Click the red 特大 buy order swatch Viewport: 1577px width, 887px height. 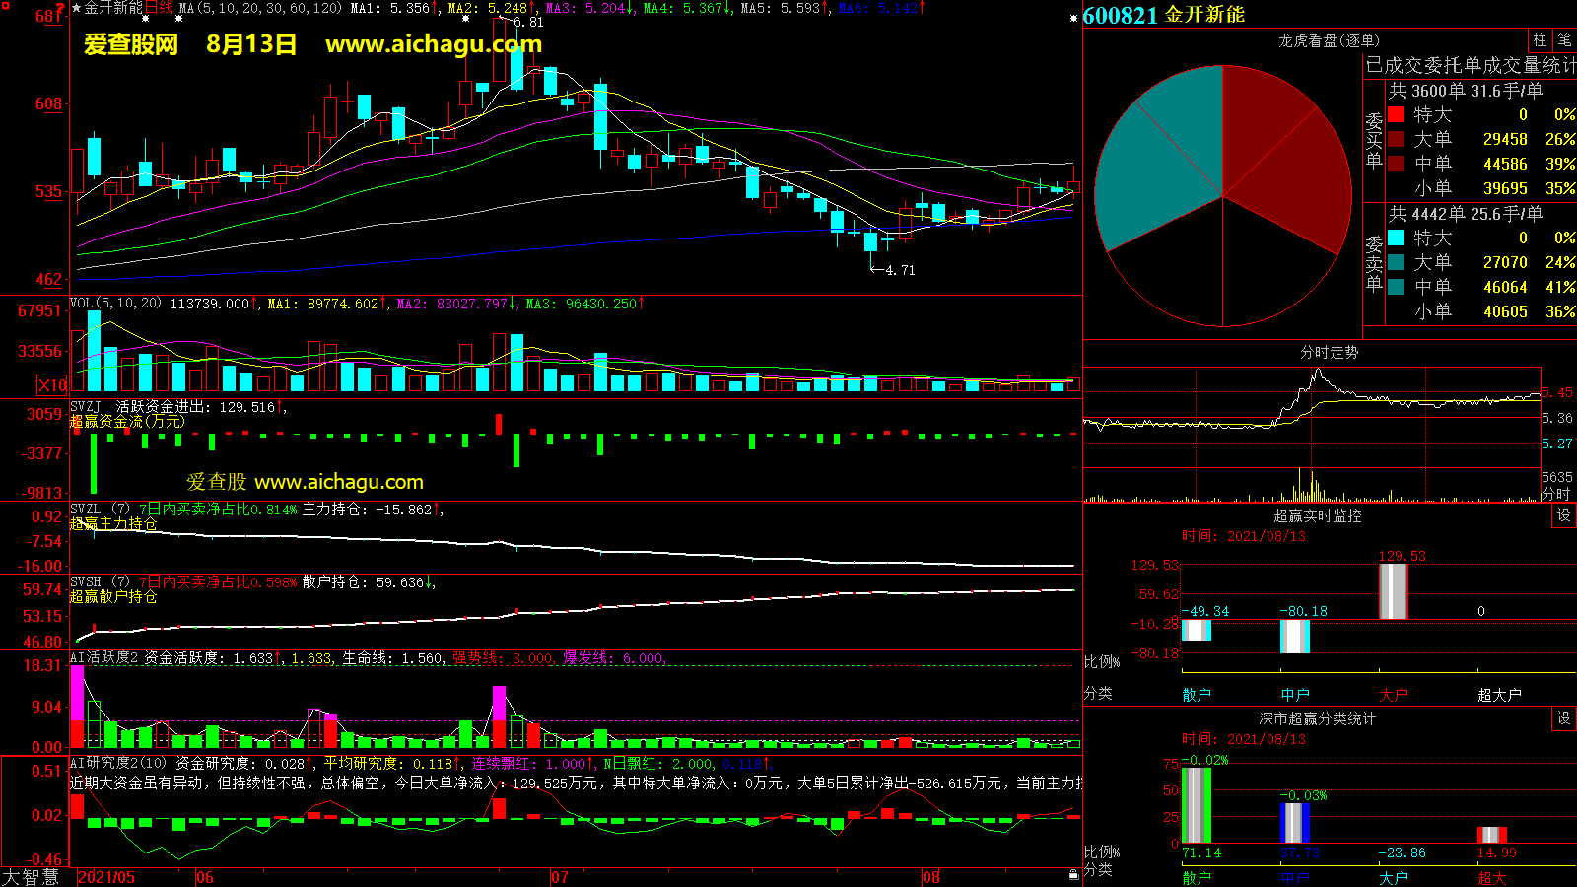point(1396,115)
